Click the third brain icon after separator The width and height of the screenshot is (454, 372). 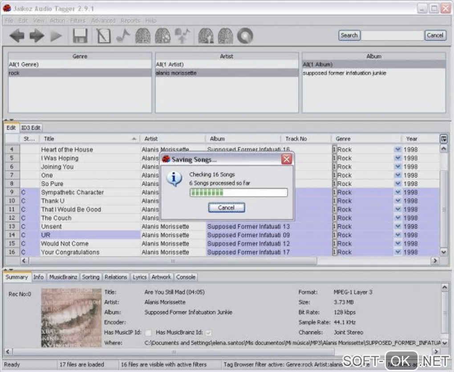click(x=206, y=36)
